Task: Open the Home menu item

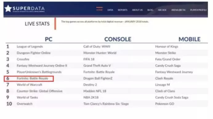Action: tap(99, 10)
